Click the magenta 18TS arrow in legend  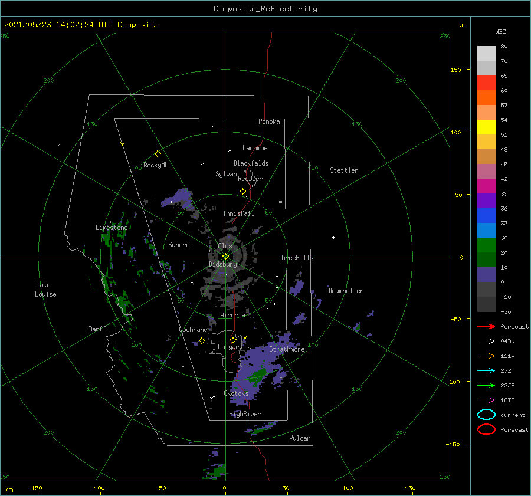click(486, 400)
